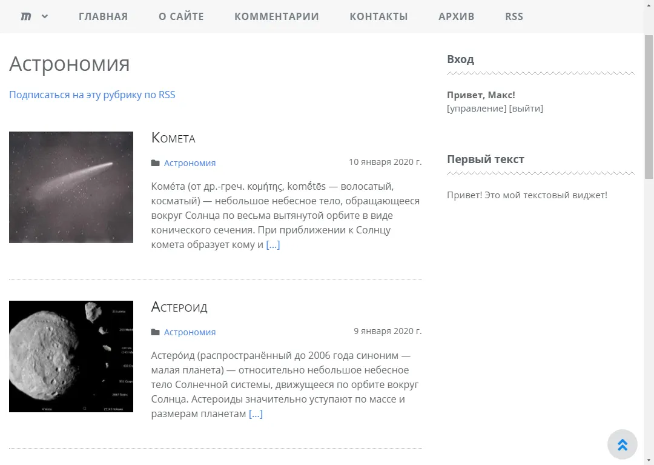Subscribe to this rubric via RSS link
654x465 pixels.
pos(92,95)
